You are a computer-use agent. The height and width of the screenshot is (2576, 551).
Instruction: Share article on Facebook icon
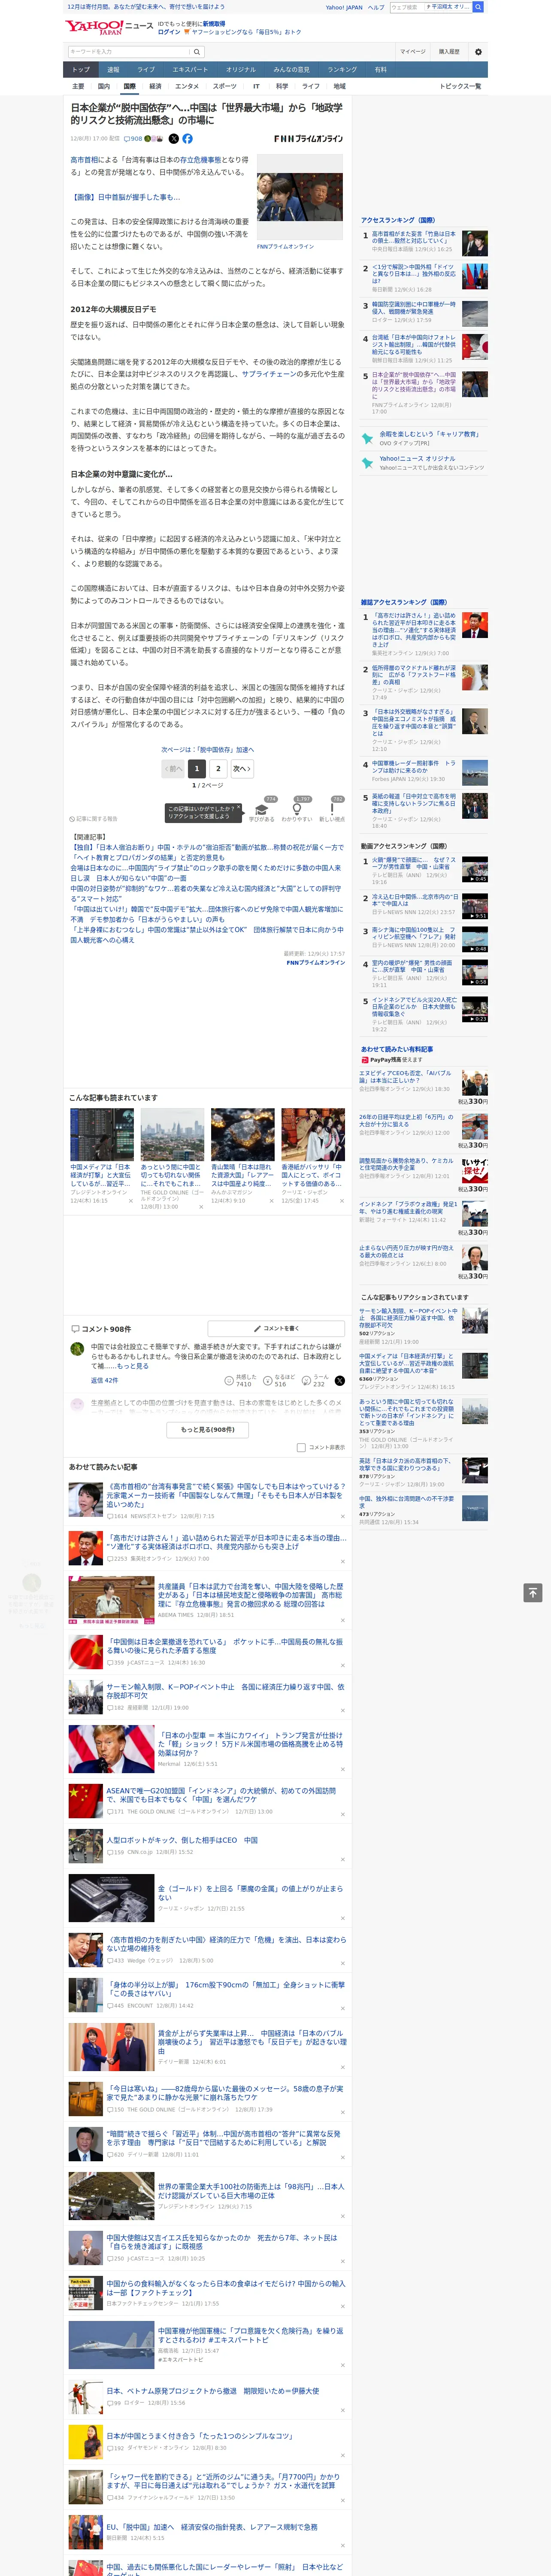coord(187,139)
